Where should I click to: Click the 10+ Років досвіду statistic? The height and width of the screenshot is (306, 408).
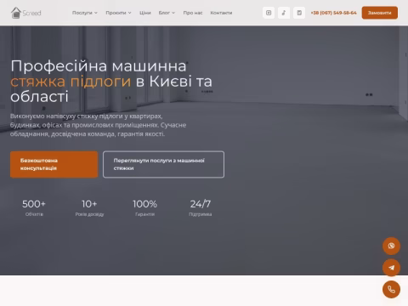click(x=89, y=207)
